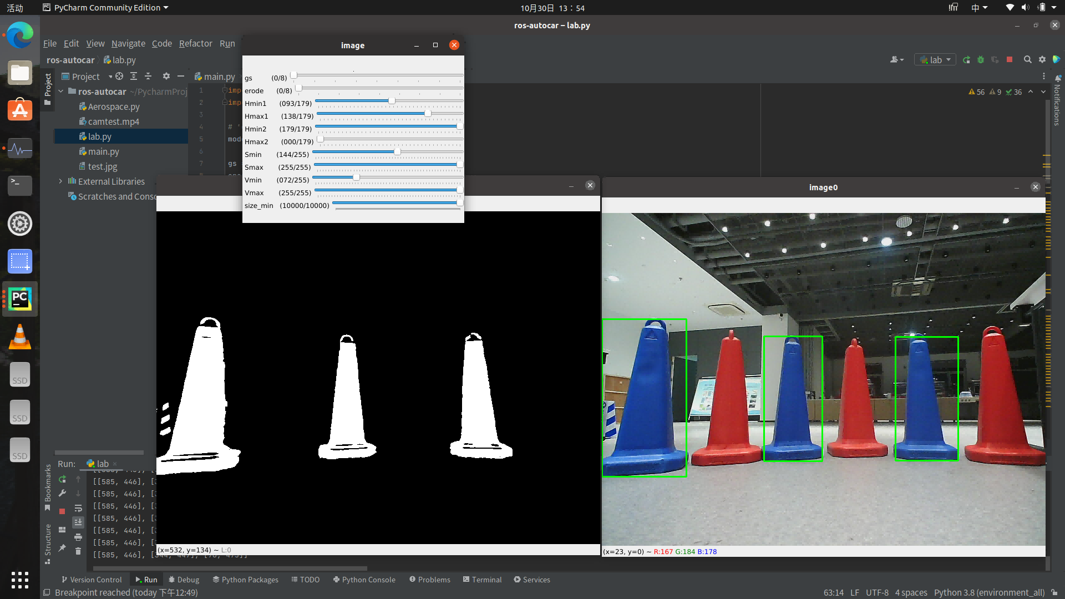The image size is (1065, 599).
Task: Open PyCharm Community Edition app menu
Action: (105, 8)
